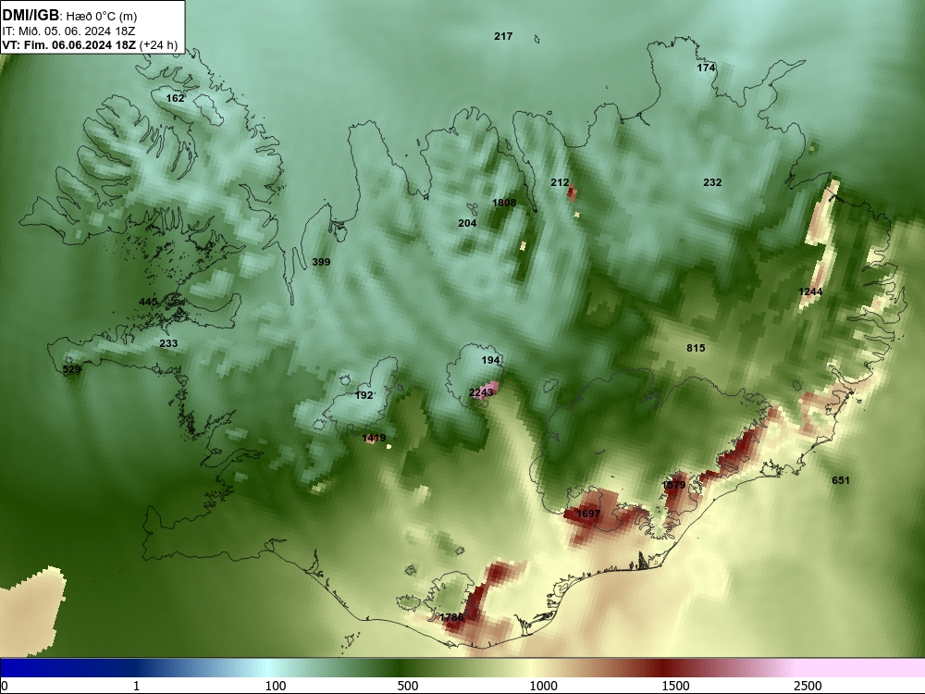Screen dimensions: 925x694
Task: Select the 529 value on the western peninsula tip
Action: tap(71, 370)
